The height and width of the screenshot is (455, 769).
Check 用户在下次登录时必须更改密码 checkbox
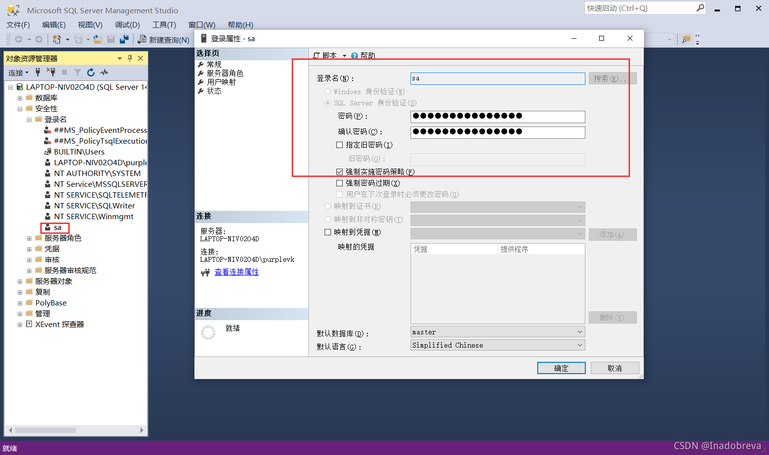tap(339, 194)
